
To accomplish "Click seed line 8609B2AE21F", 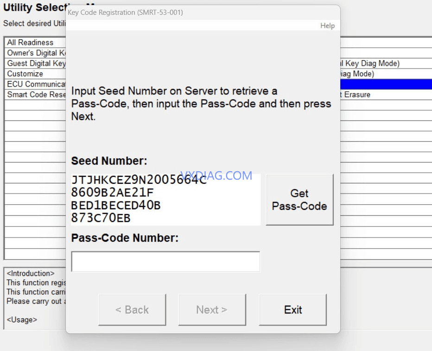I will pyautogui.click(x=112, y=193).
